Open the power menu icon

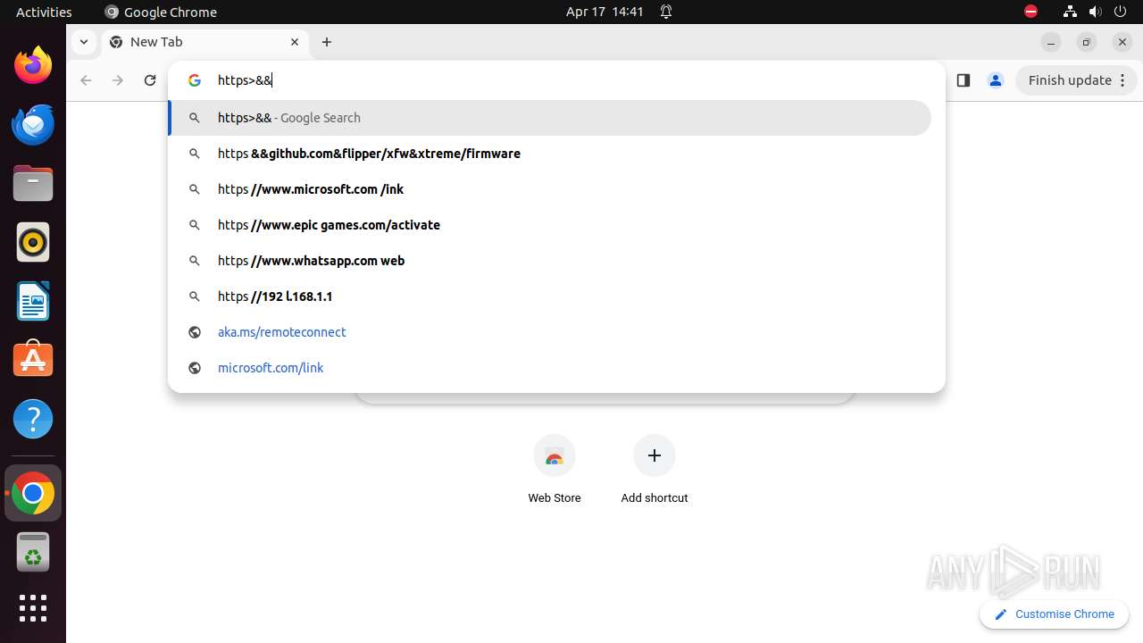coord(1121,12)
